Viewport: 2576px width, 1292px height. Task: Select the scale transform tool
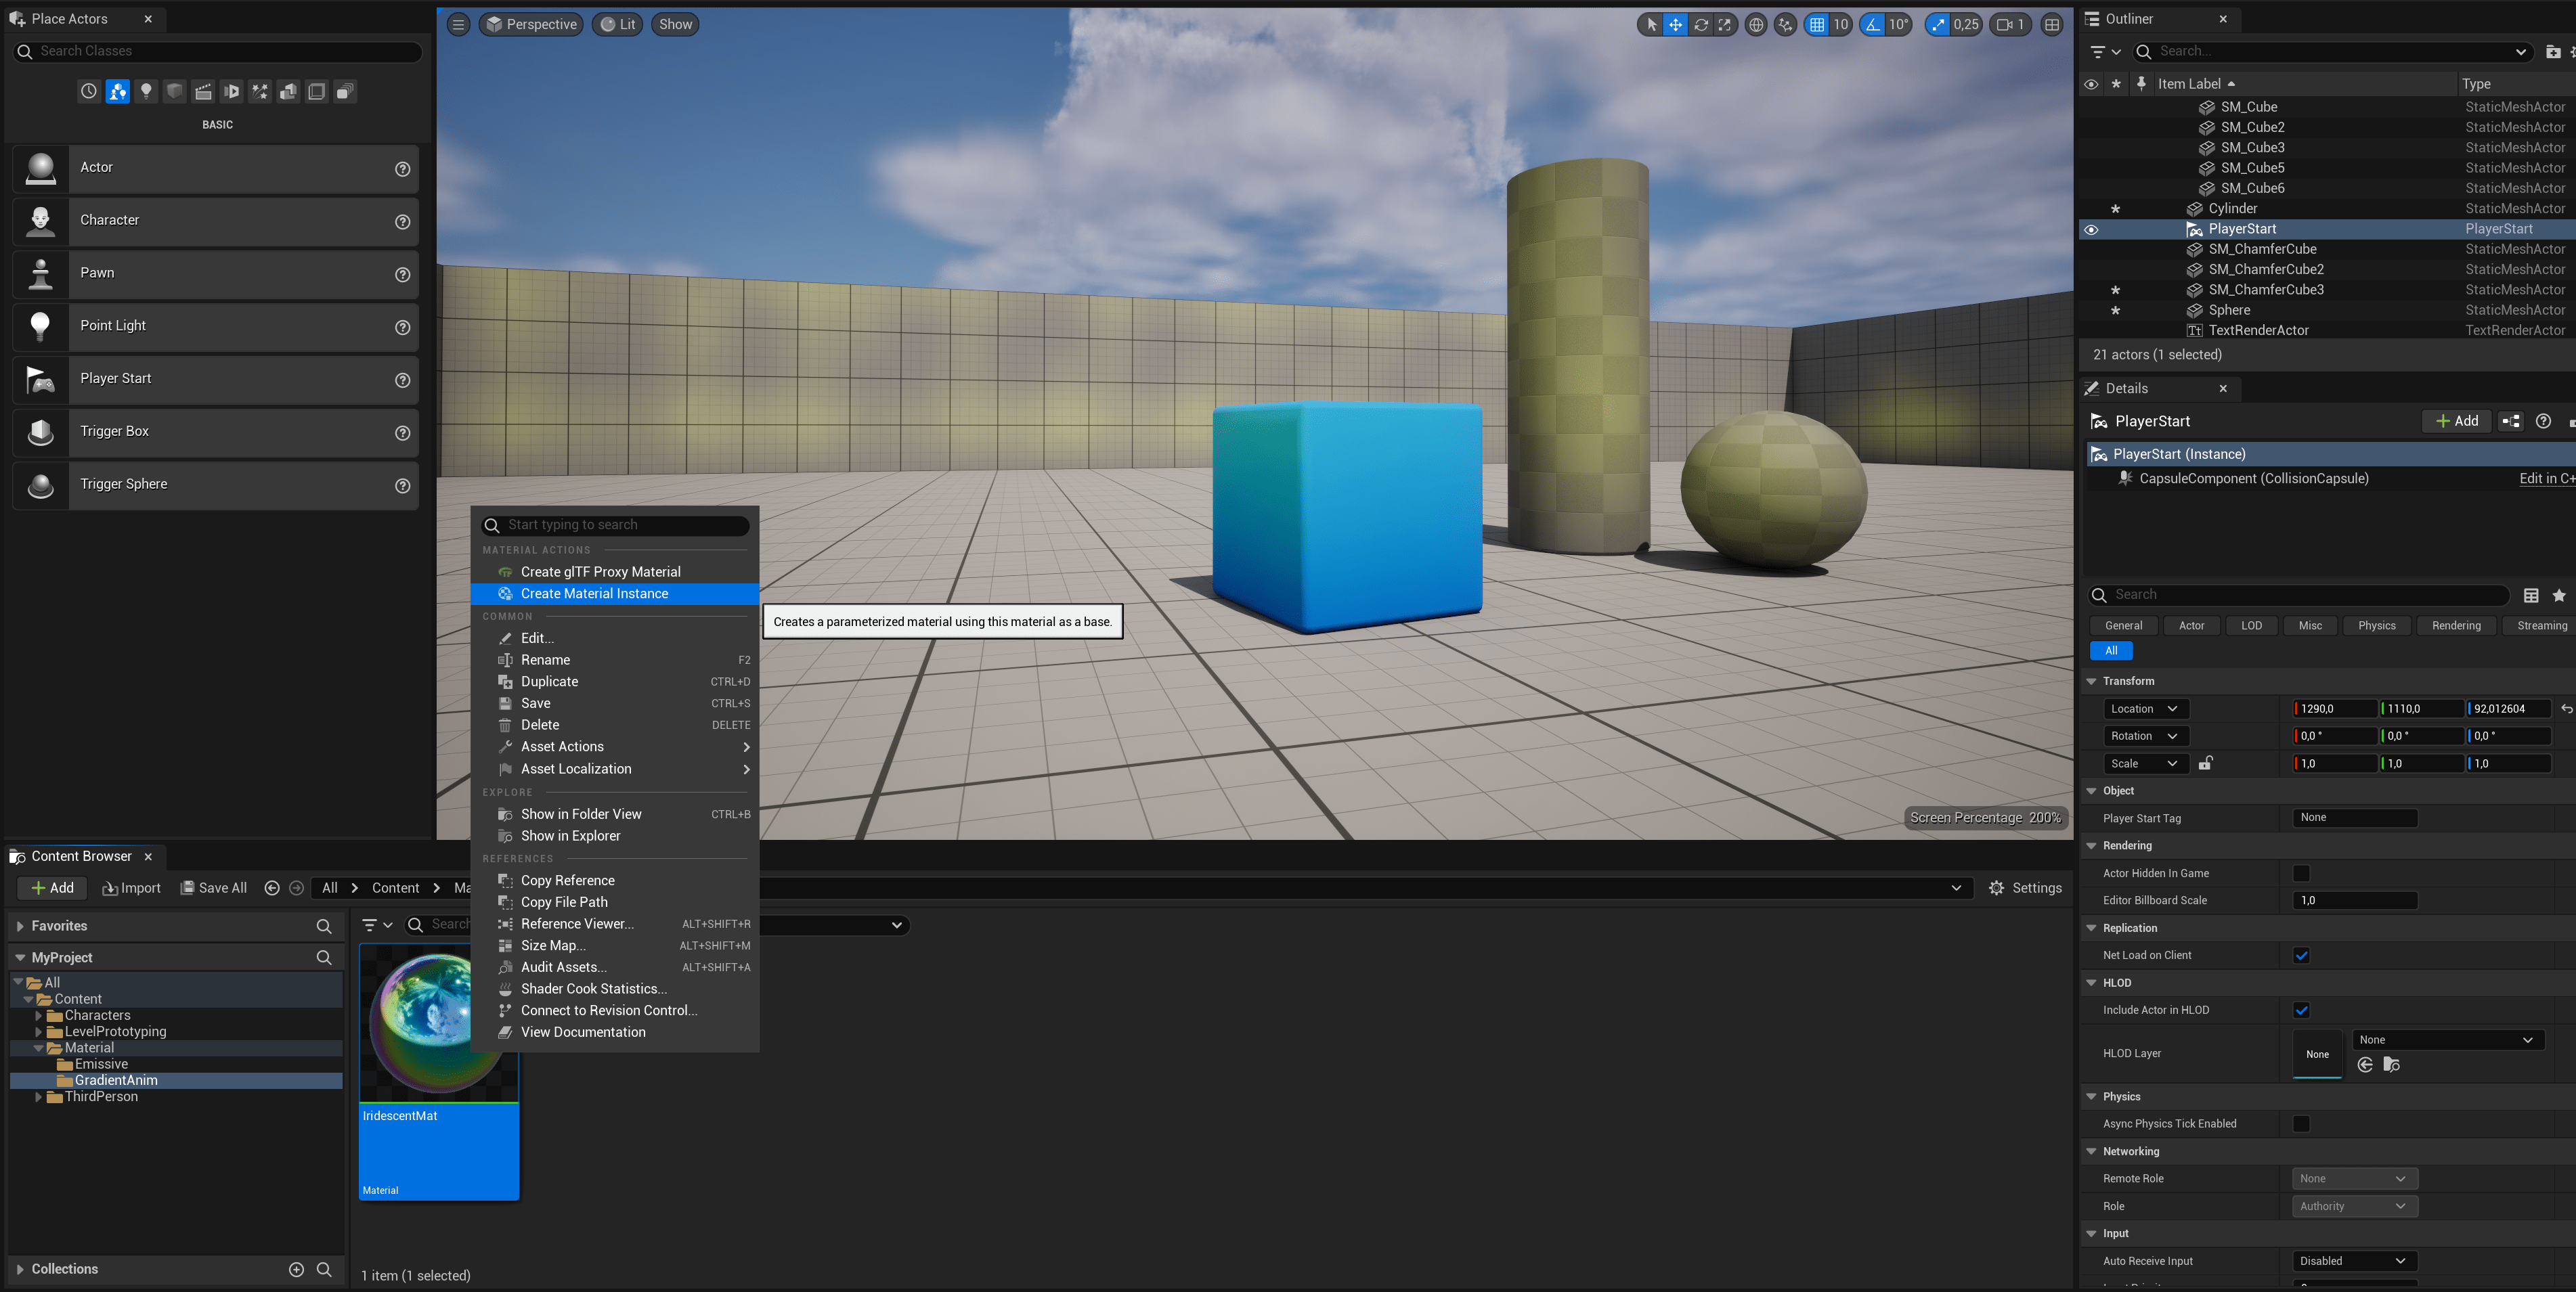pyautogui.click(x=1725, y=25)
